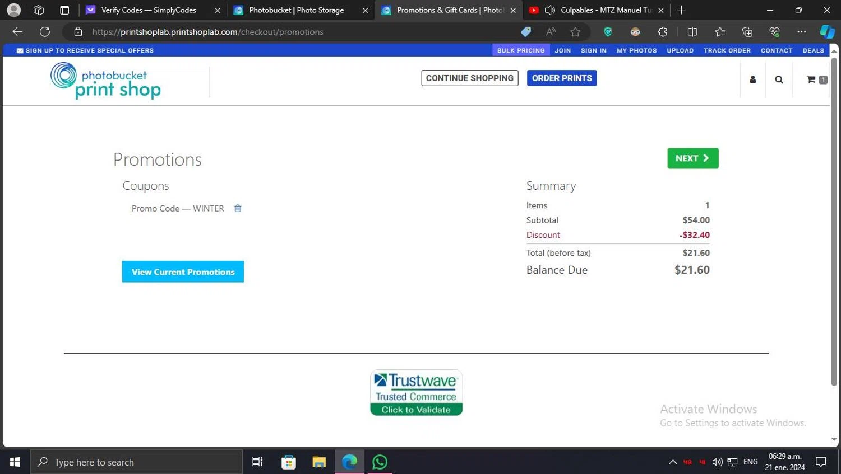Click the site search magnifier icon

coord(779,79)
